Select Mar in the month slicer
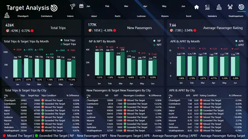The width and height of the screenshot is (248, 139). click(126, 6)
